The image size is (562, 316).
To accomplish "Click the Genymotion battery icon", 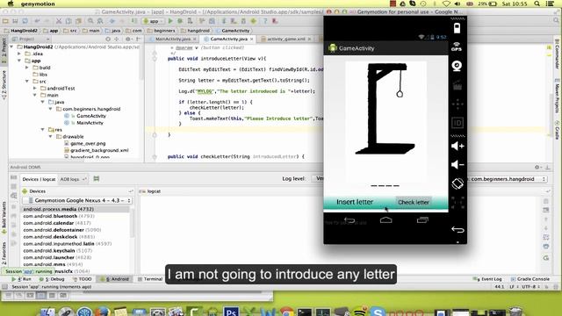I will pyautogui.click(x=457, y=28).
